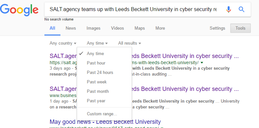The image size is (259, 128).
Task: Click the Tools button
Action: point(240,28)
